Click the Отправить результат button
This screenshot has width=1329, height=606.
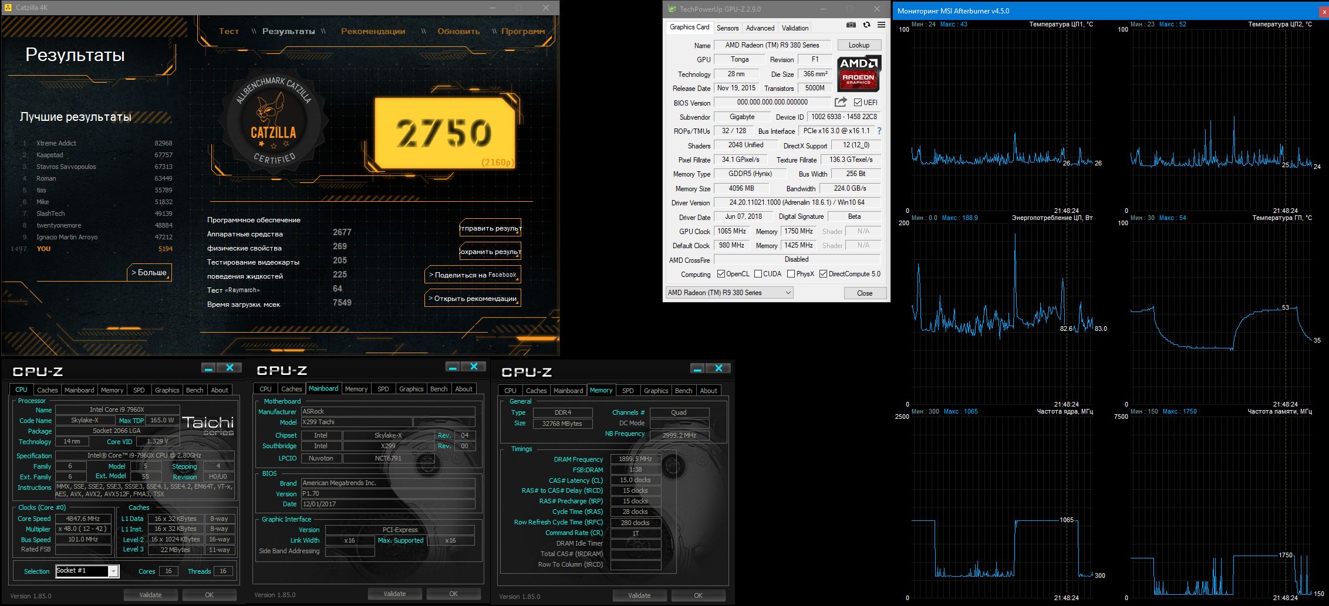pos(490,228)
